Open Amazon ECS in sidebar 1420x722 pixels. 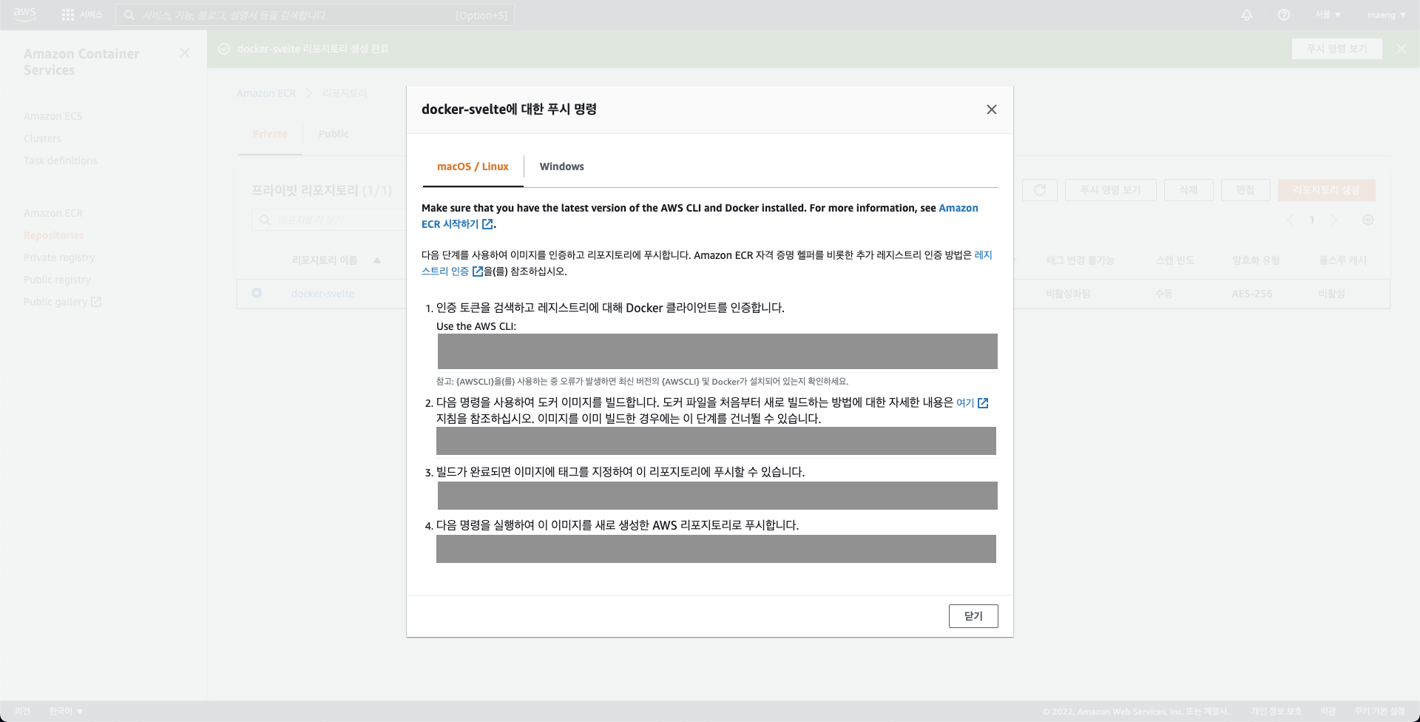[x=53, y=116]
